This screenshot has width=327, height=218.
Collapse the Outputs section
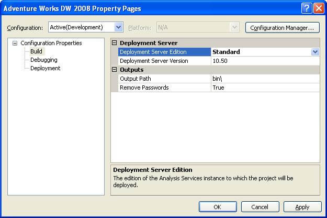click(x=114, y=70)
